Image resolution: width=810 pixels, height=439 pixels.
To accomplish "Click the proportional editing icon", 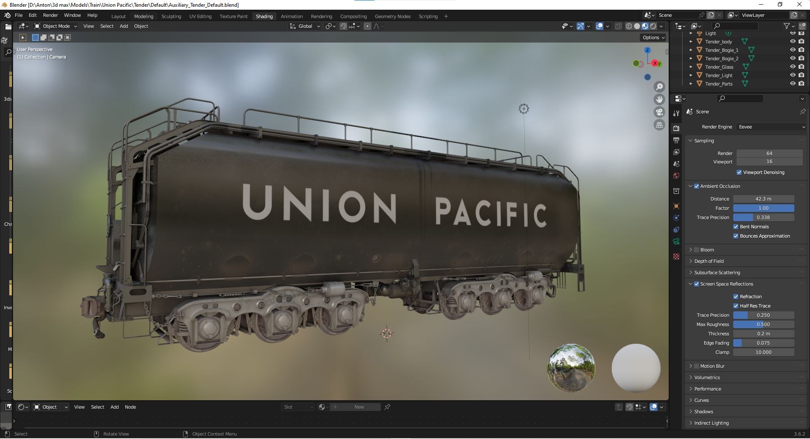I will [367, 26].
